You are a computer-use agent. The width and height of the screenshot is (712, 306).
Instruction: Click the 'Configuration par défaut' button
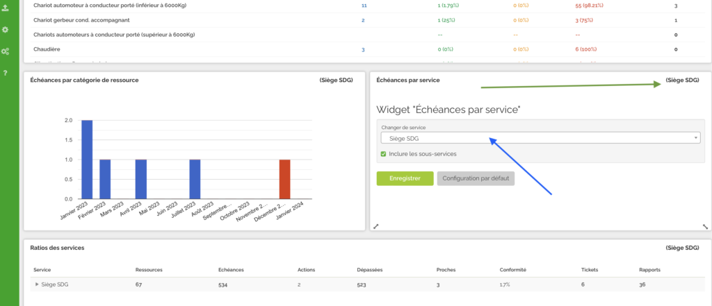click(x=476, y=178)
